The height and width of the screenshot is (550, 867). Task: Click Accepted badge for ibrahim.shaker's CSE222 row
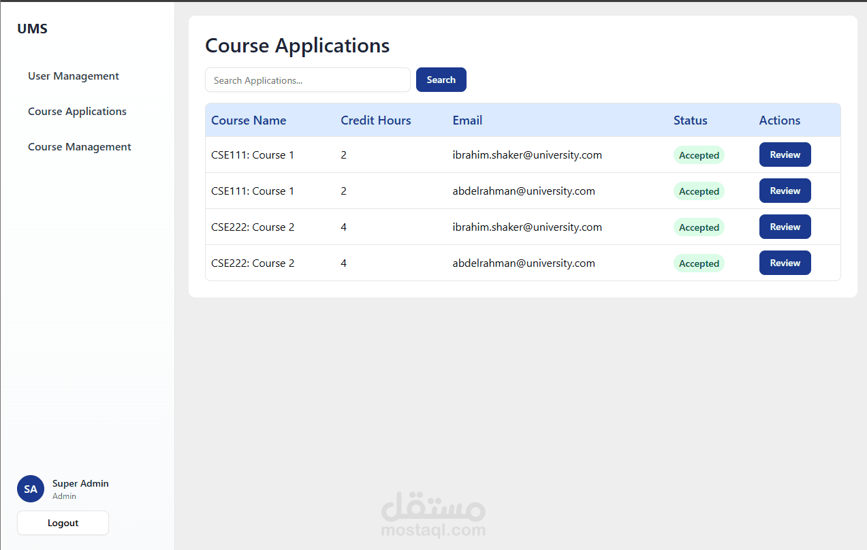[699, 227]
